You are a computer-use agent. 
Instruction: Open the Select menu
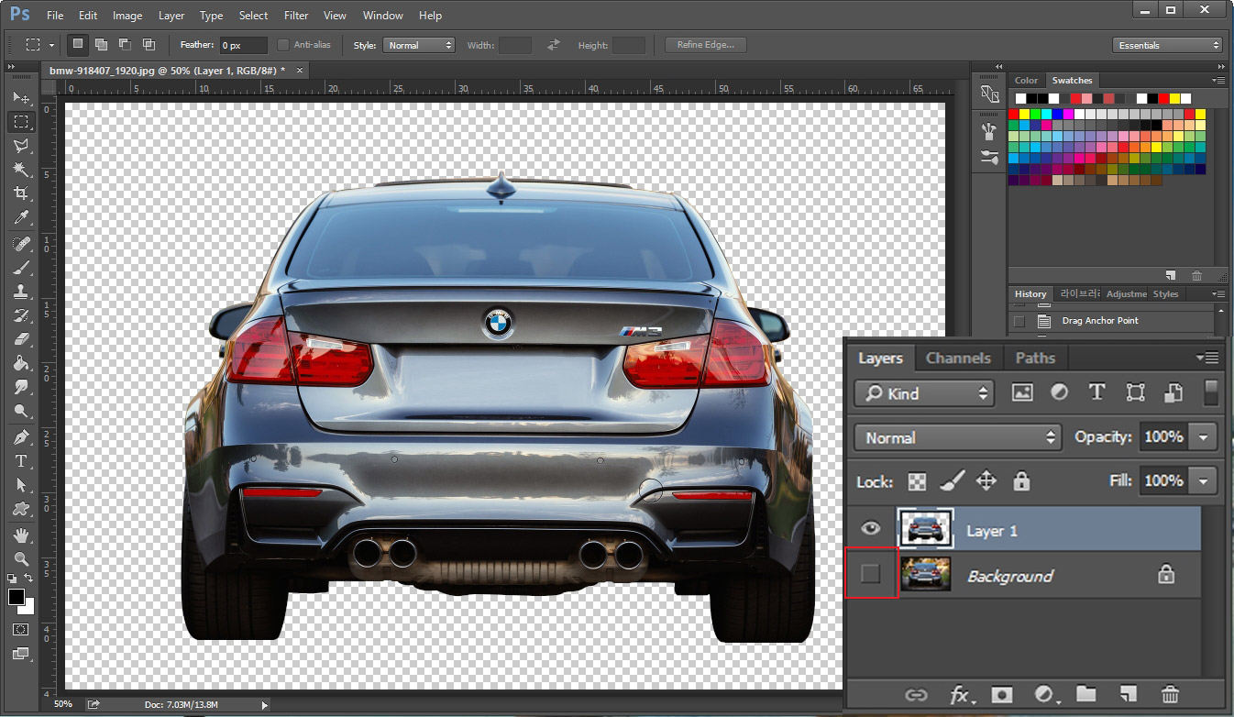253,16
